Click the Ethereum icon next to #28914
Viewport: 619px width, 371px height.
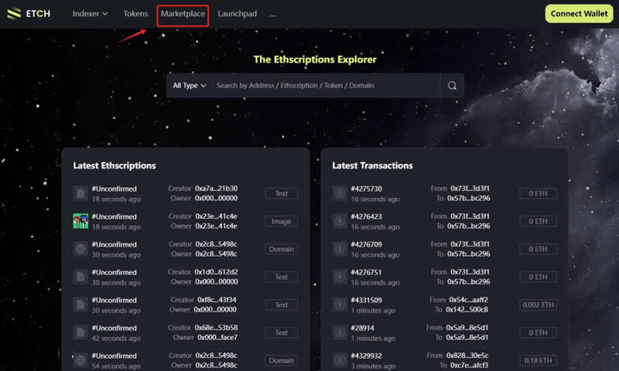pyautogui.click(x=340, y=332)
